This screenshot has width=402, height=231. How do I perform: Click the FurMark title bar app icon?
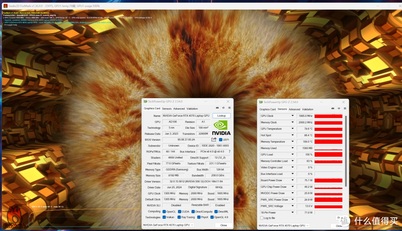click(5, 6)
